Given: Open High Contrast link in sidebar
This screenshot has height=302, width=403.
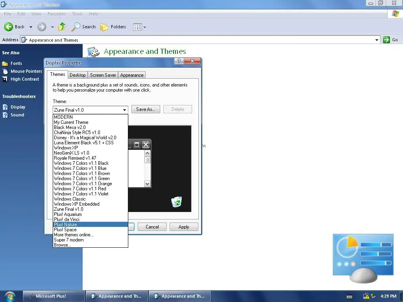Looking at the screenshot, I should (25, 79).
